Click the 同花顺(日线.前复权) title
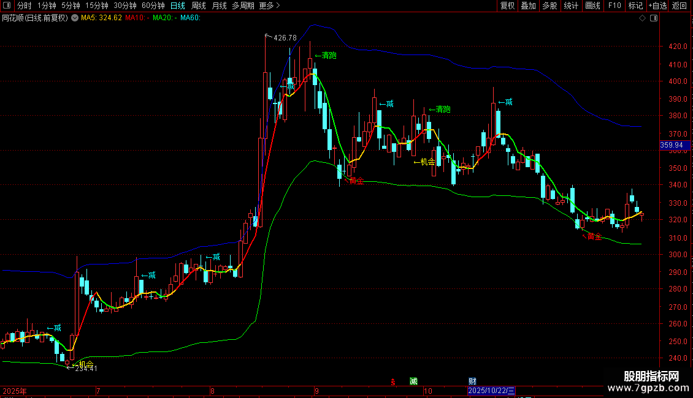 coord(35,18)
